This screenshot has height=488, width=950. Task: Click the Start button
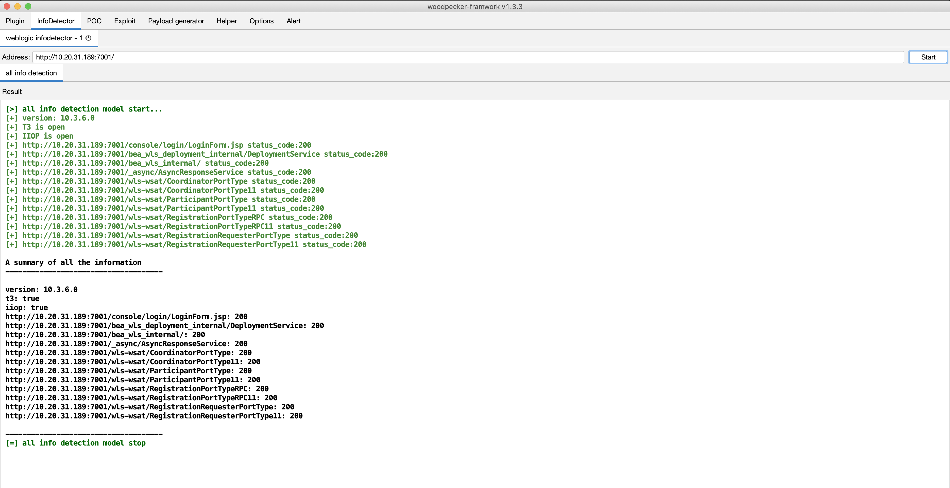click(x=928, y=57)
